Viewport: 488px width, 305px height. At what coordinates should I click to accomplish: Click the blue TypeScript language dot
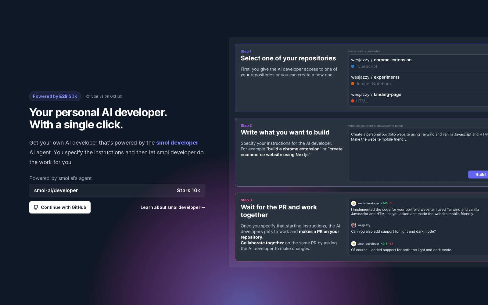353,66
